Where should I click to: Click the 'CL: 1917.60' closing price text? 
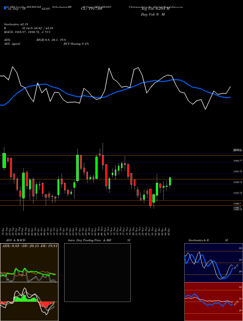tap(91, 9)
